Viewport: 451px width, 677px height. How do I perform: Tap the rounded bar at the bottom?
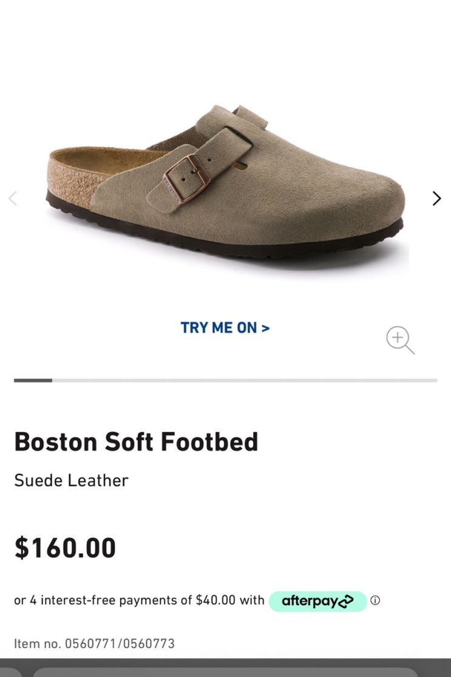(x=225, y=671)
